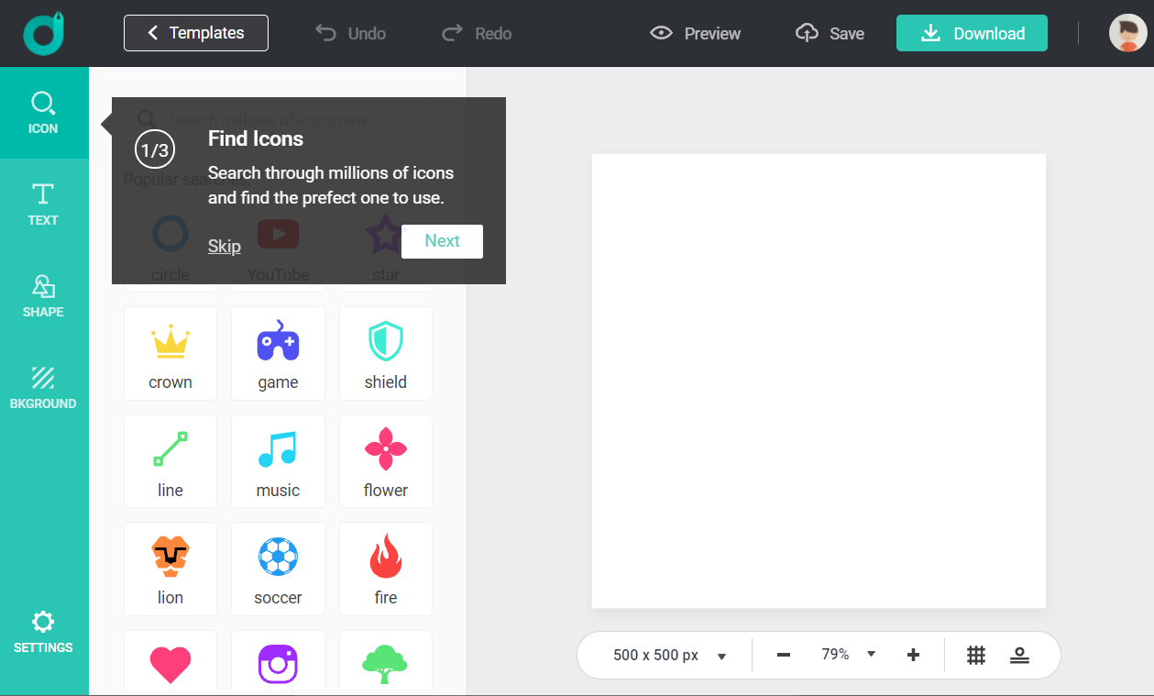Select the fire icon
This screenshot has height=696, width=1154.
point(385,569)
